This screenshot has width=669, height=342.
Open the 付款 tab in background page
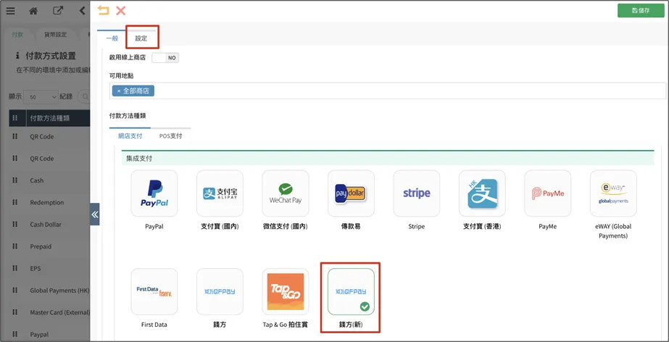[17, 35]
